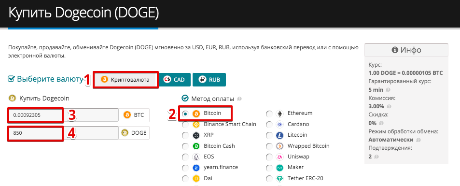Choose RUB as currency

(209, 80)
